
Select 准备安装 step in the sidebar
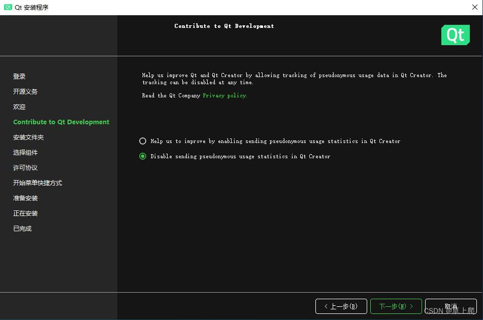click(25, 198)
